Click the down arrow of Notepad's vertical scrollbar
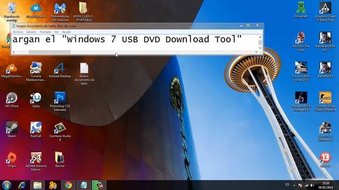 (x=260, y=48)
